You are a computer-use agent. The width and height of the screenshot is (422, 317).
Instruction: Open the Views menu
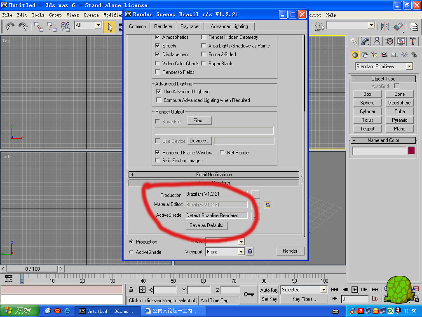tap(73, 15)
